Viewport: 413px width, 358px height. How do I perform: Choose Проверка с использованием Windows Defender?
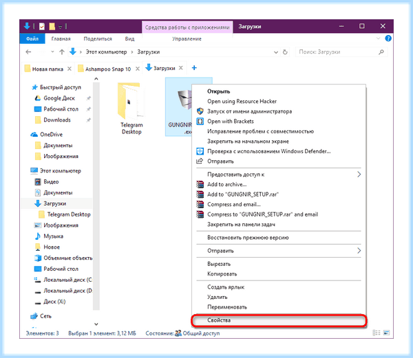pos(269,151)
